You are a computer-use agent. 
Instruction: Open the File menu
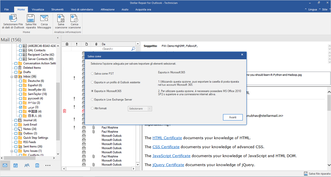(7, 9)
